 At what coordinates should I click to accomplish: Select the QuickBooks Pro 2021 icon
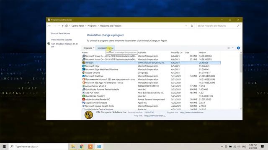tap(83, 96)
